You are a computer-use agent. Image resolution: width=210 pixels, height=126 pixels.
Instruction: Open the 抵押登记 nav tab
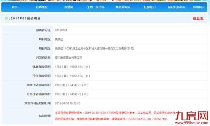(150, 7)
